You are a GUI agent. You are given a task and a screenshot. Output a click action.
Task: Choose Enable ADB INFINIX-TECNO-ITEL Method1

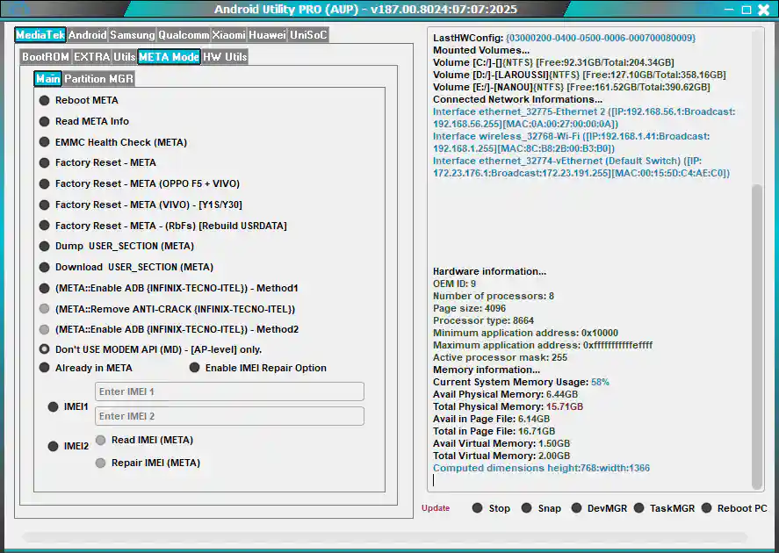(169, 288)
